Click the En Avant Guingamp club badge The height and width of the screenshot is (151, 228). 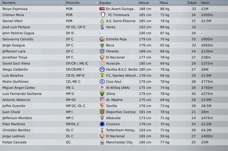102,9
